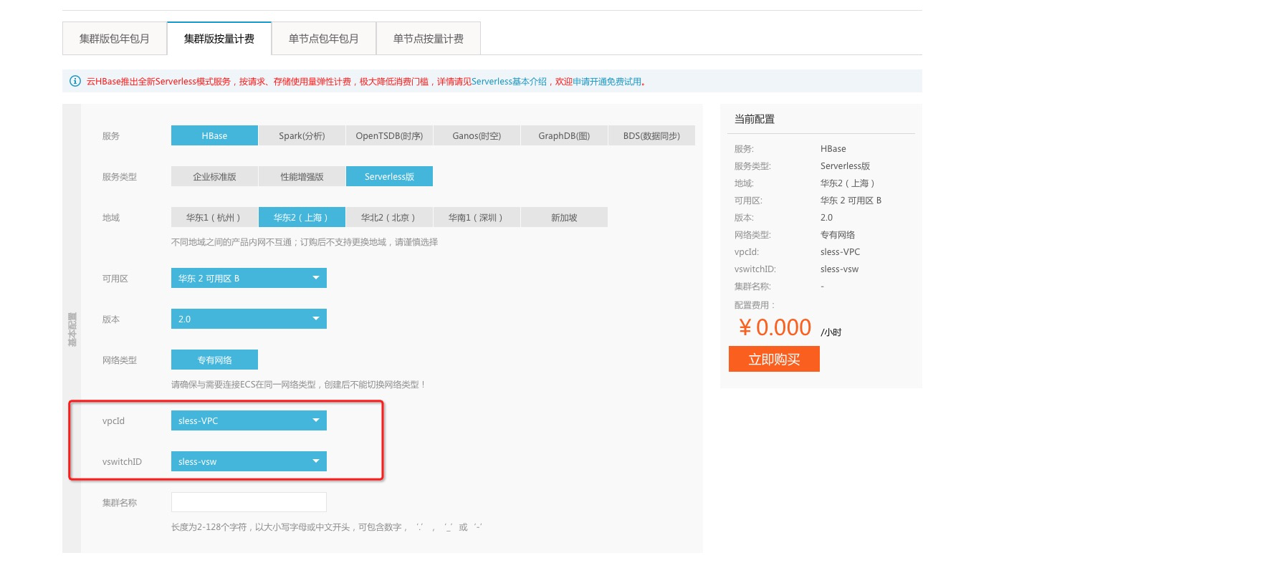Open the Serverless基本介绍 link
This screenshot has width=1277, height=568.
(x=509, y=82)
